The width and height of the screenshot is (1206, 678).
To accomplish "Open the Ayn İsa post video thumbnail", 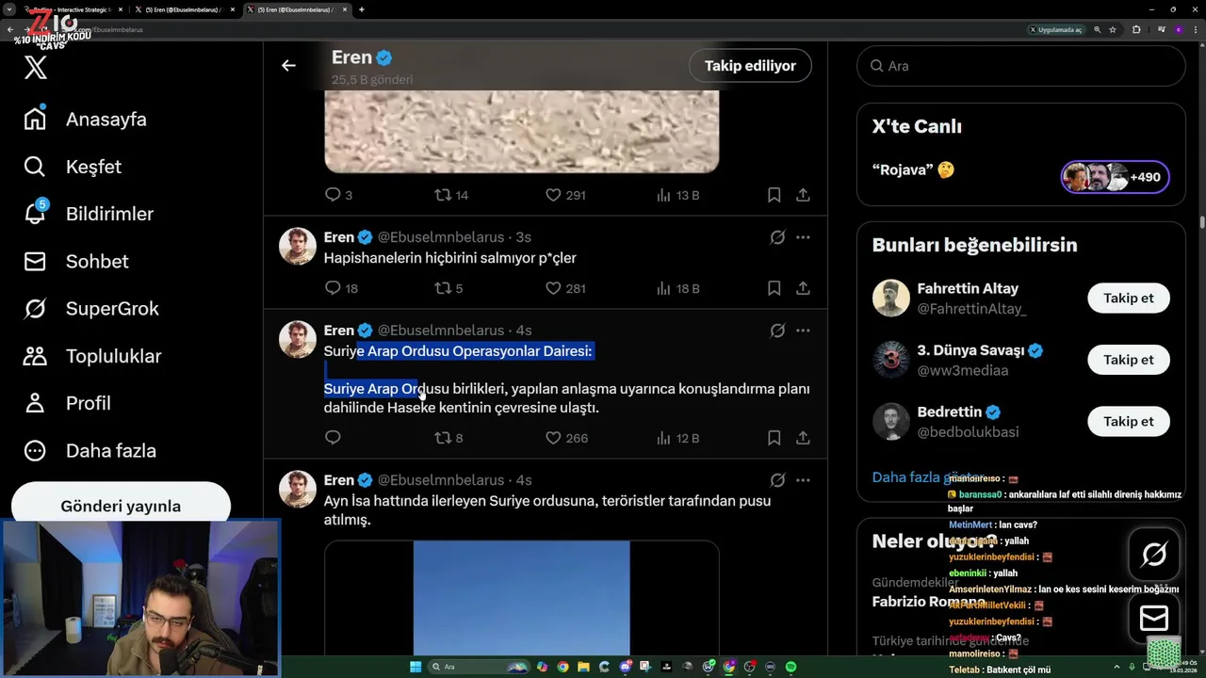I will (x=521, y=597).
